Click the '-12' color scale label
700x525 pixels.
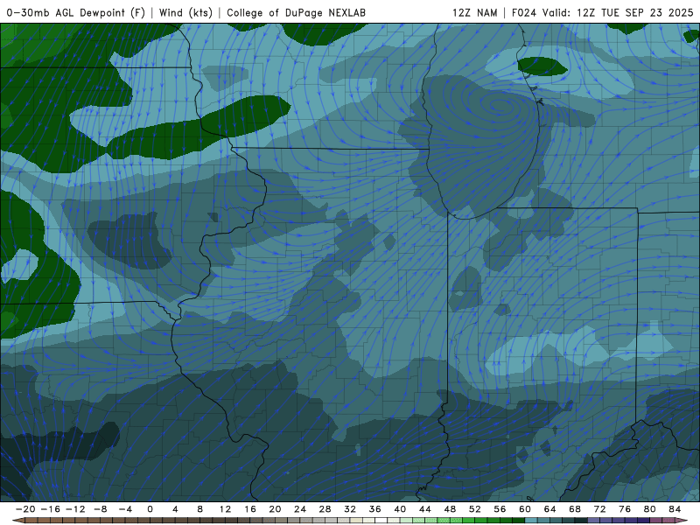(x=75, y=509)
